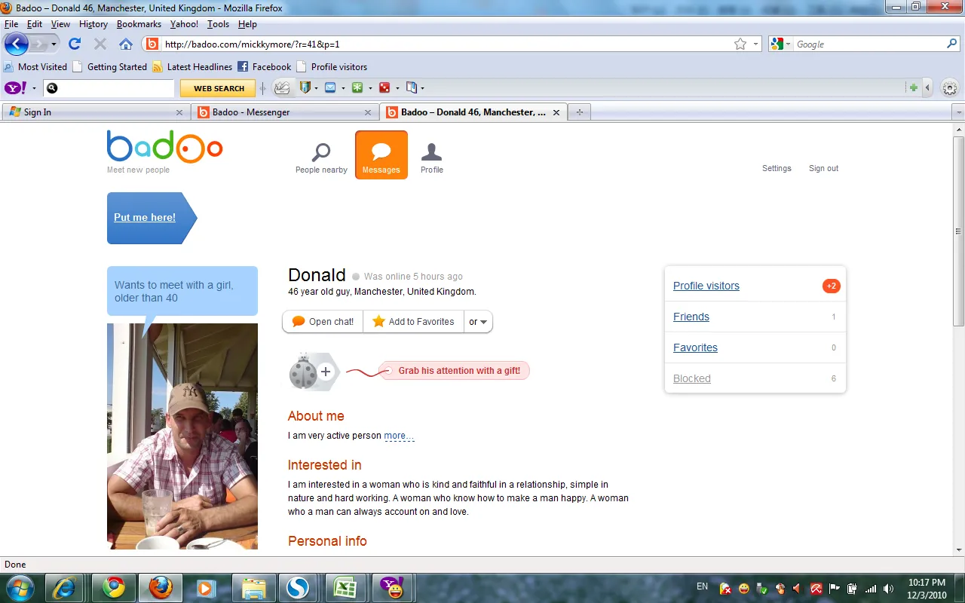Open the Tools menu

coord(218,24)
